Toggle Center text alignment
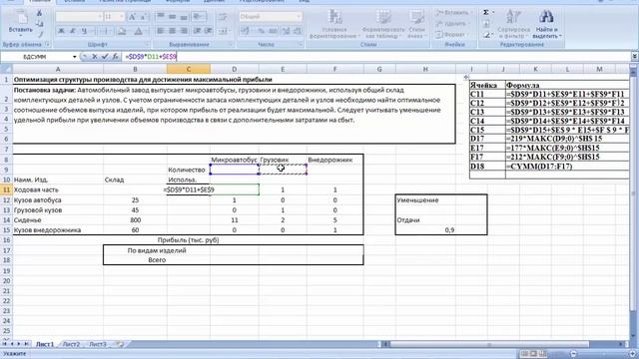Viewport: 639px width, 359px height. pyautogui.click(x=173, y=31)
